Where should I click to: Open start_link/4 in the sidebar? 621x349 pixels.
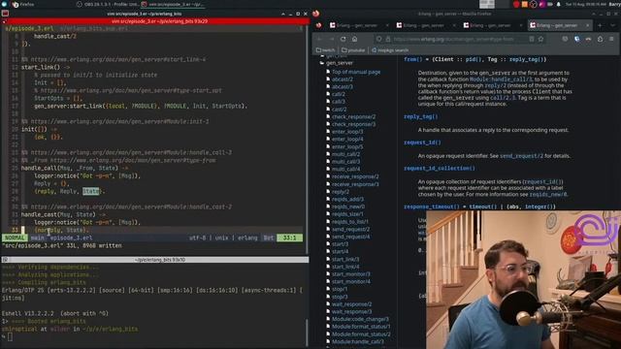[x=345, y=267]
